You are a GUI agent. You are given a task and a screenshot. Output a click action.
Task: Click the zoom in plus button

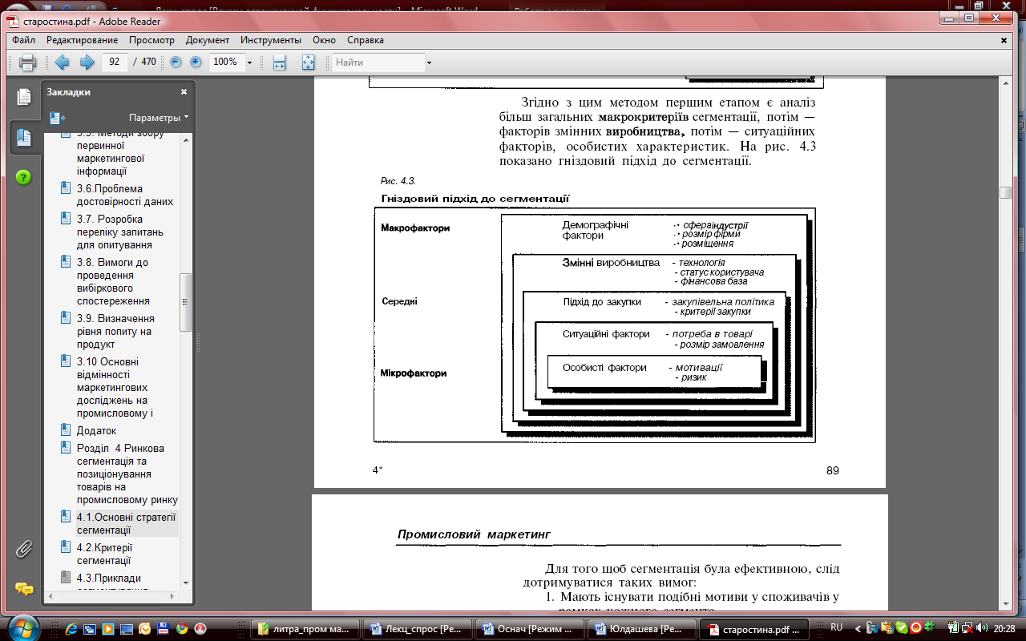[196, 62]
